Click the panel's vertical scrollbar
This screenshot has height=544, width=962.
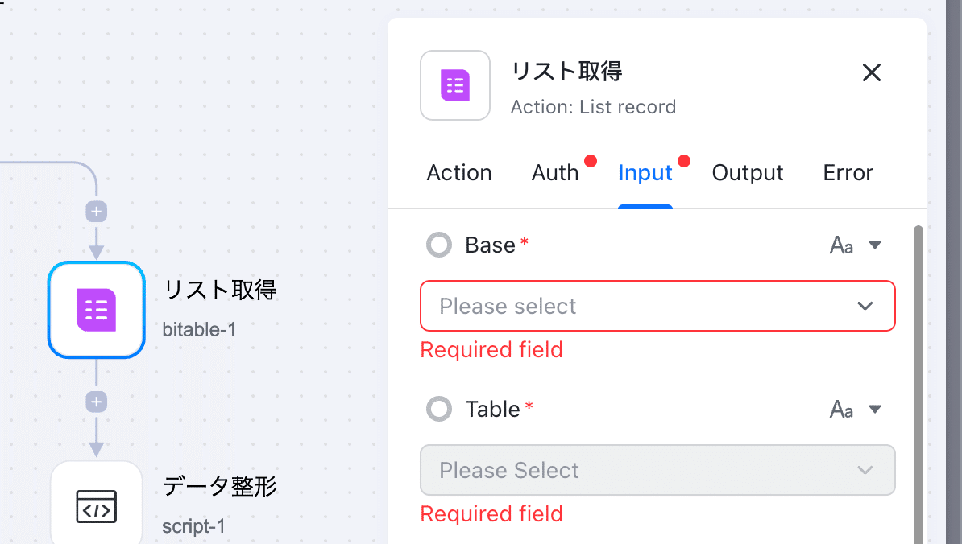918,384
